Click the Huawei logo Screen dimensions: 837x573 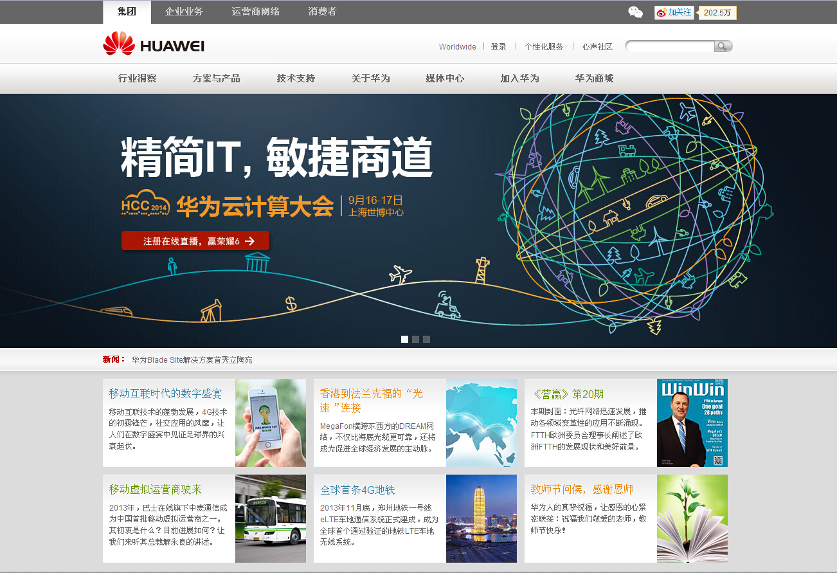tap(154, 44)
